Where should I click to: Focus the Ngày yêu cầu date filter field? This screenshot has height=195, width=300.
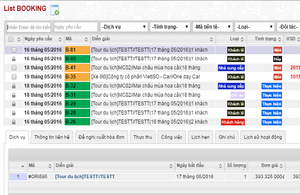pos(76,27)
